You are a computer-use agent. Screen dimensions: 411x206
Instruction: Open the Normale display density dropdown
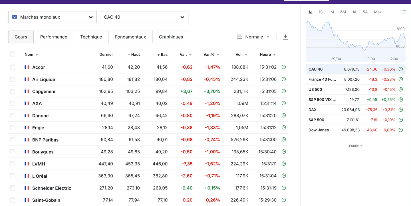(x=253, y=37)
